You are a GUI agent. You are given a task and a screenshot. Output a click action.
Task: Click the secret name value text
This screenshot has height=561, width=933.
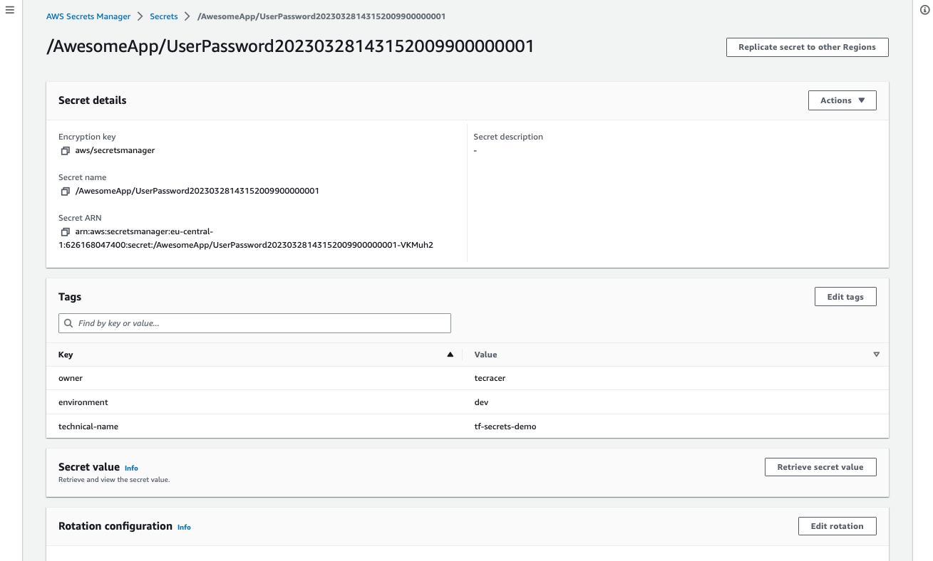pos(197,192)
